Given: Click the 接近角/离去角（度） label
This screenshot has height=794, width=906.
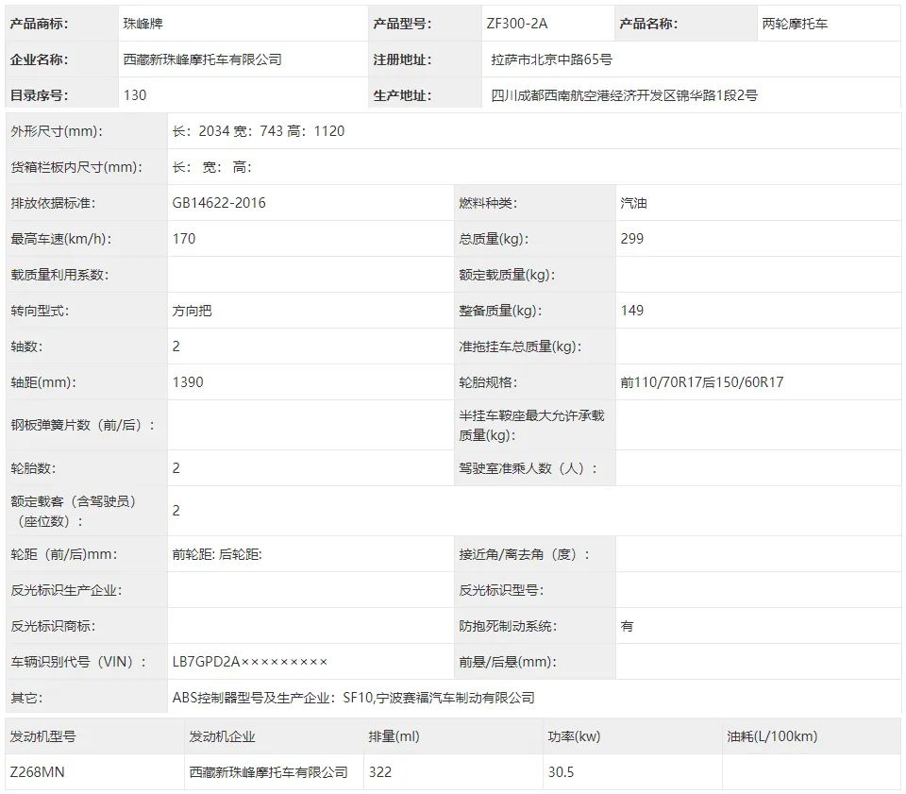Looking at the screenshot, I should pos(525,554).
